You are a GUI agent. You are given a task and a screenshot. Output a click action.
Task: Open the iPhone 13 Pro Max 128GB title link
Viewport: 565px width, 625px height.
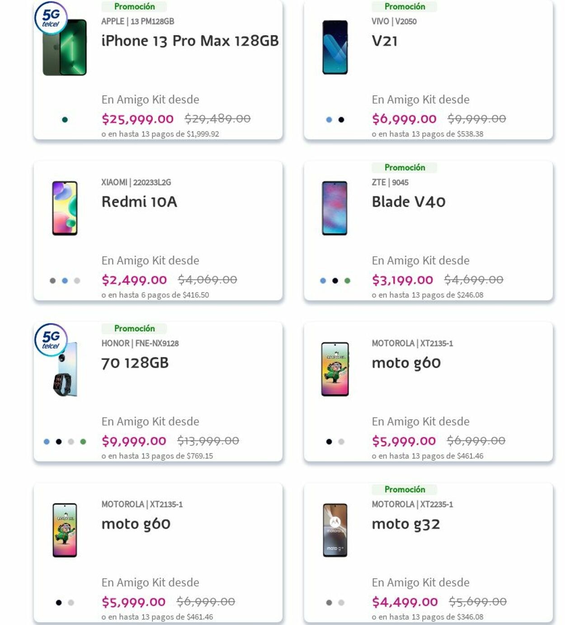pyautogui.click(x=190, y=41)
